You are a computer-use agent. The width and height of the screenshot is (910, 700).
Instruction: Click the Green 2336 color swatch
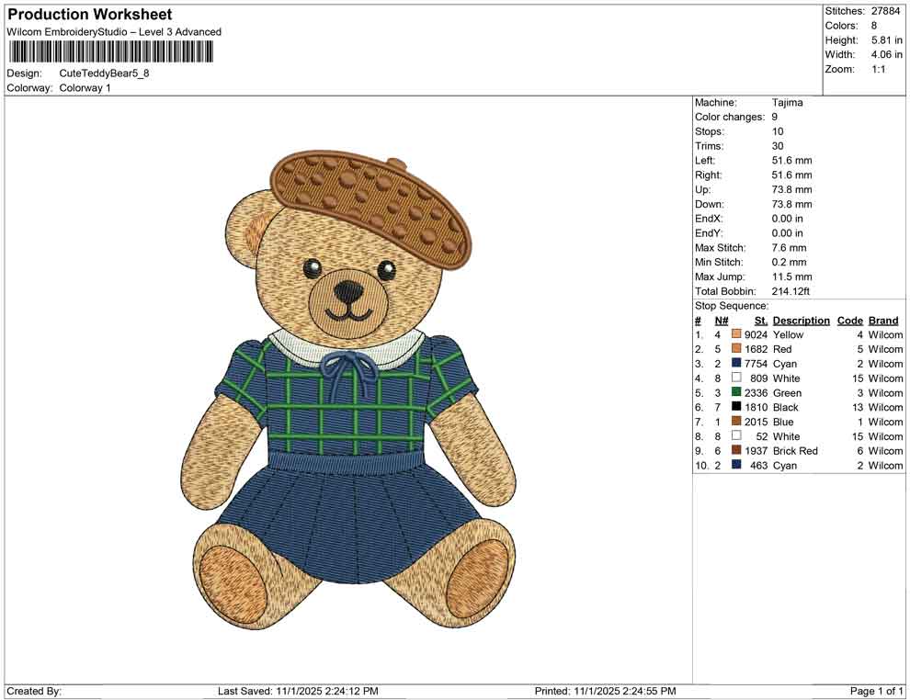(735, 393)
